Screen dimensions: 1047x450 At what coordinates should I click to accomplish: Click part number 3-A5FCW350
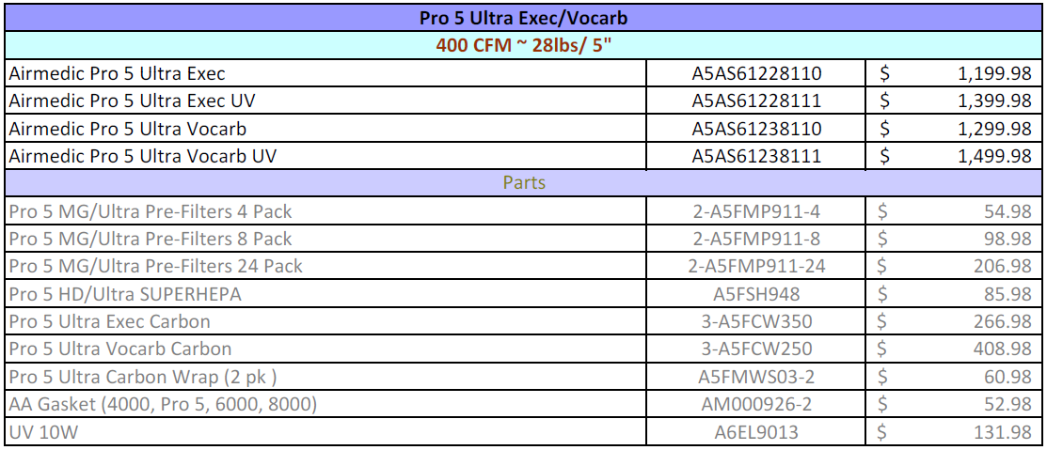click(756, 321)
